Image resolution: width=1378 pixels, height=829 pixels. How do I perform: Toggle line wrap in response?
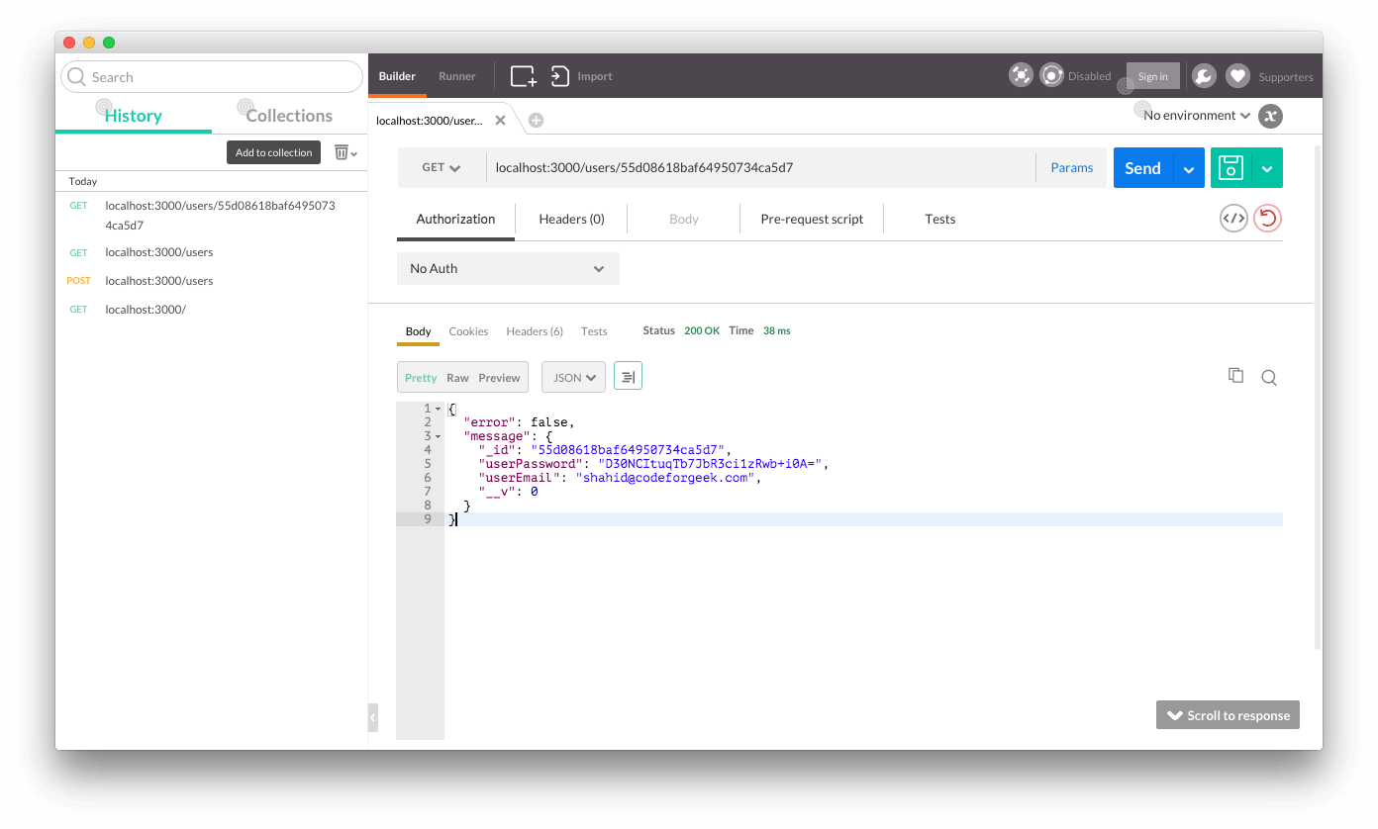point(628,377)
